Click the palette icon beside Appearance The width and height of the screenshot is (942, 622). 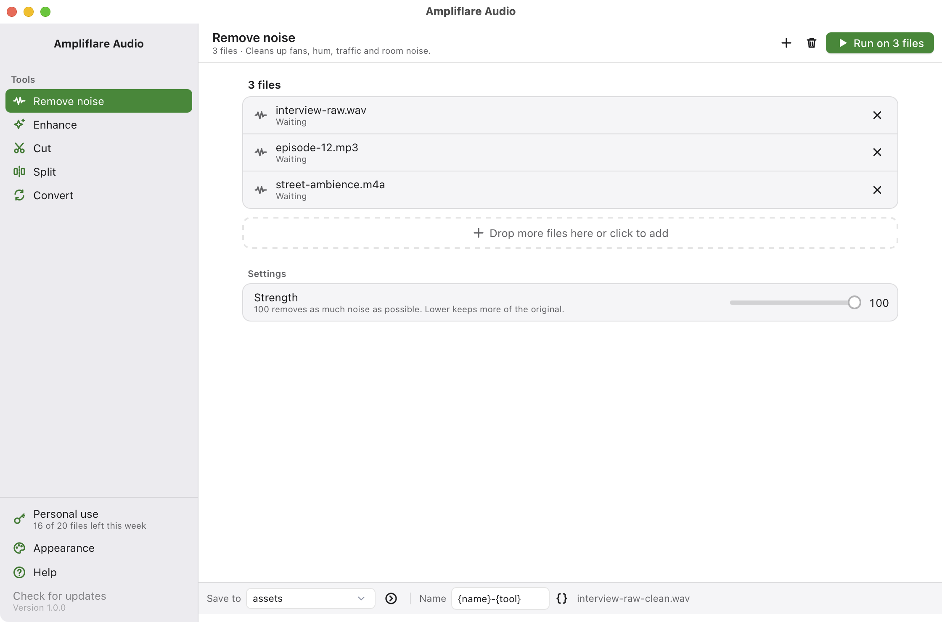click(19, 548)
